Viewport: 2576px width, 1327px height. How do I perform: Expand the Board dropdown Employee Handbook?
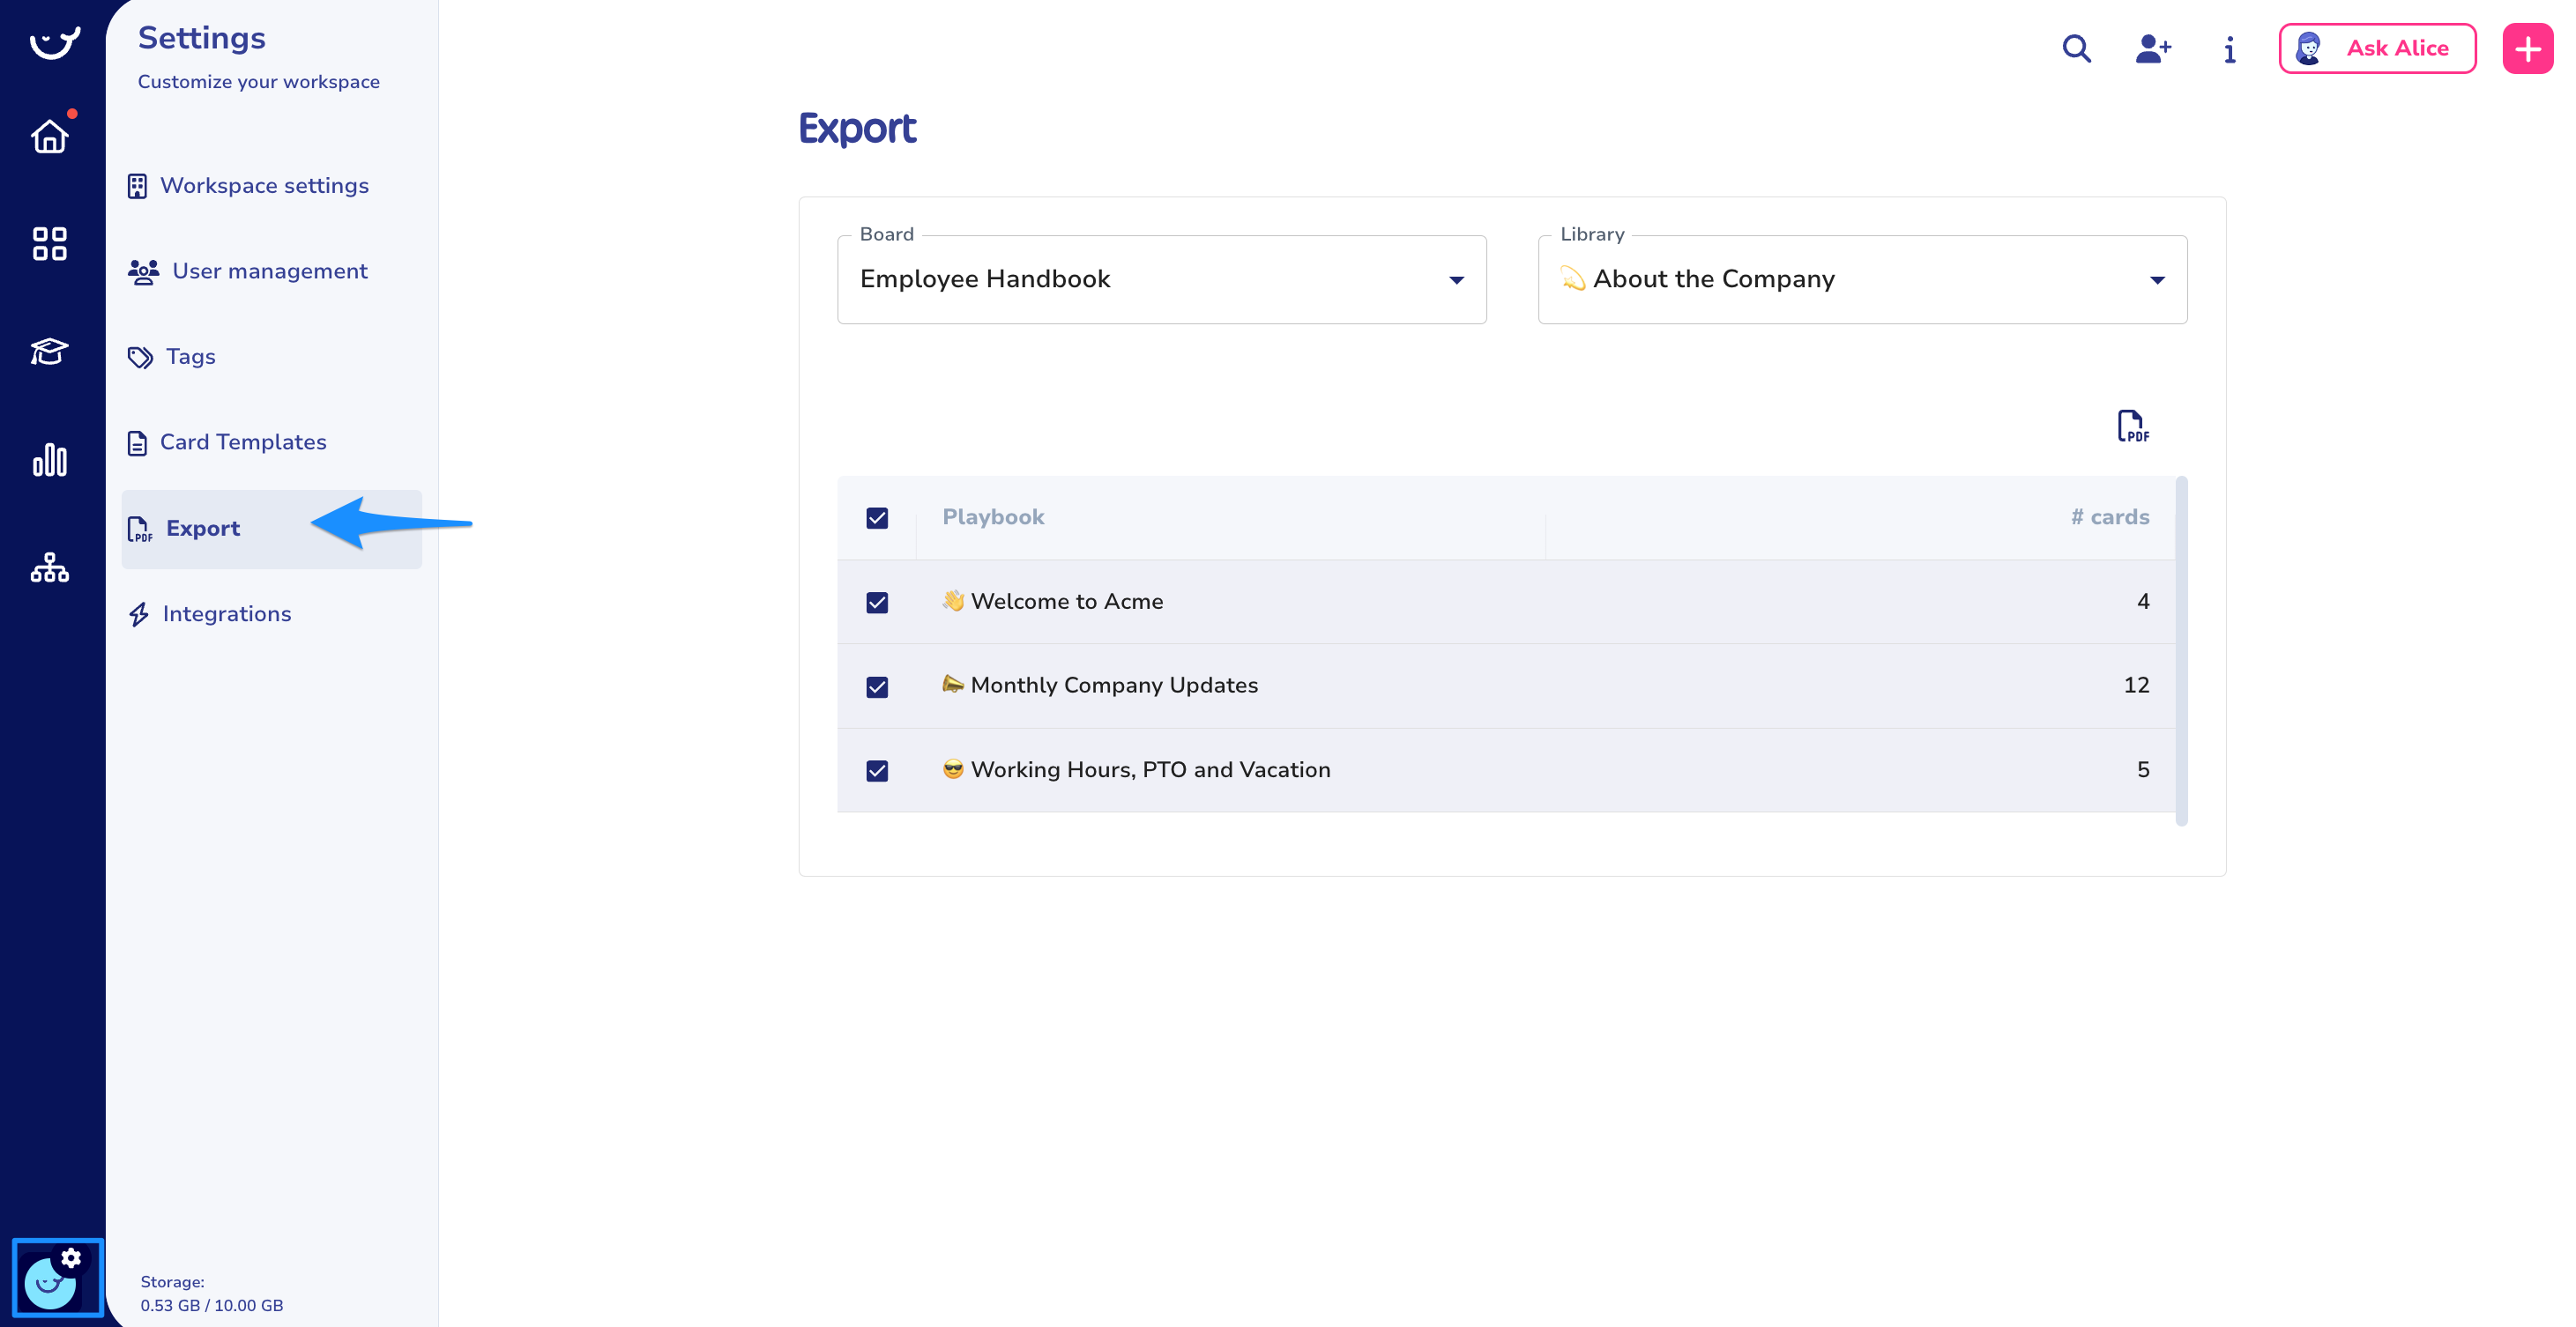pos(1161,280)
